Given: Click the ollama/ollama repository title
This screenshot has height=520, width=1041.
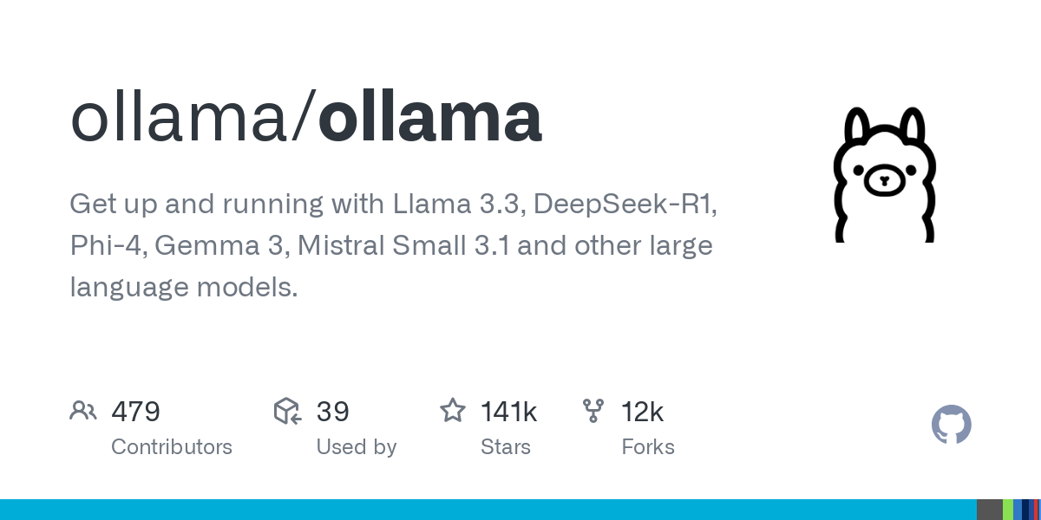Looking at the screenshot, I should point(306,118).
